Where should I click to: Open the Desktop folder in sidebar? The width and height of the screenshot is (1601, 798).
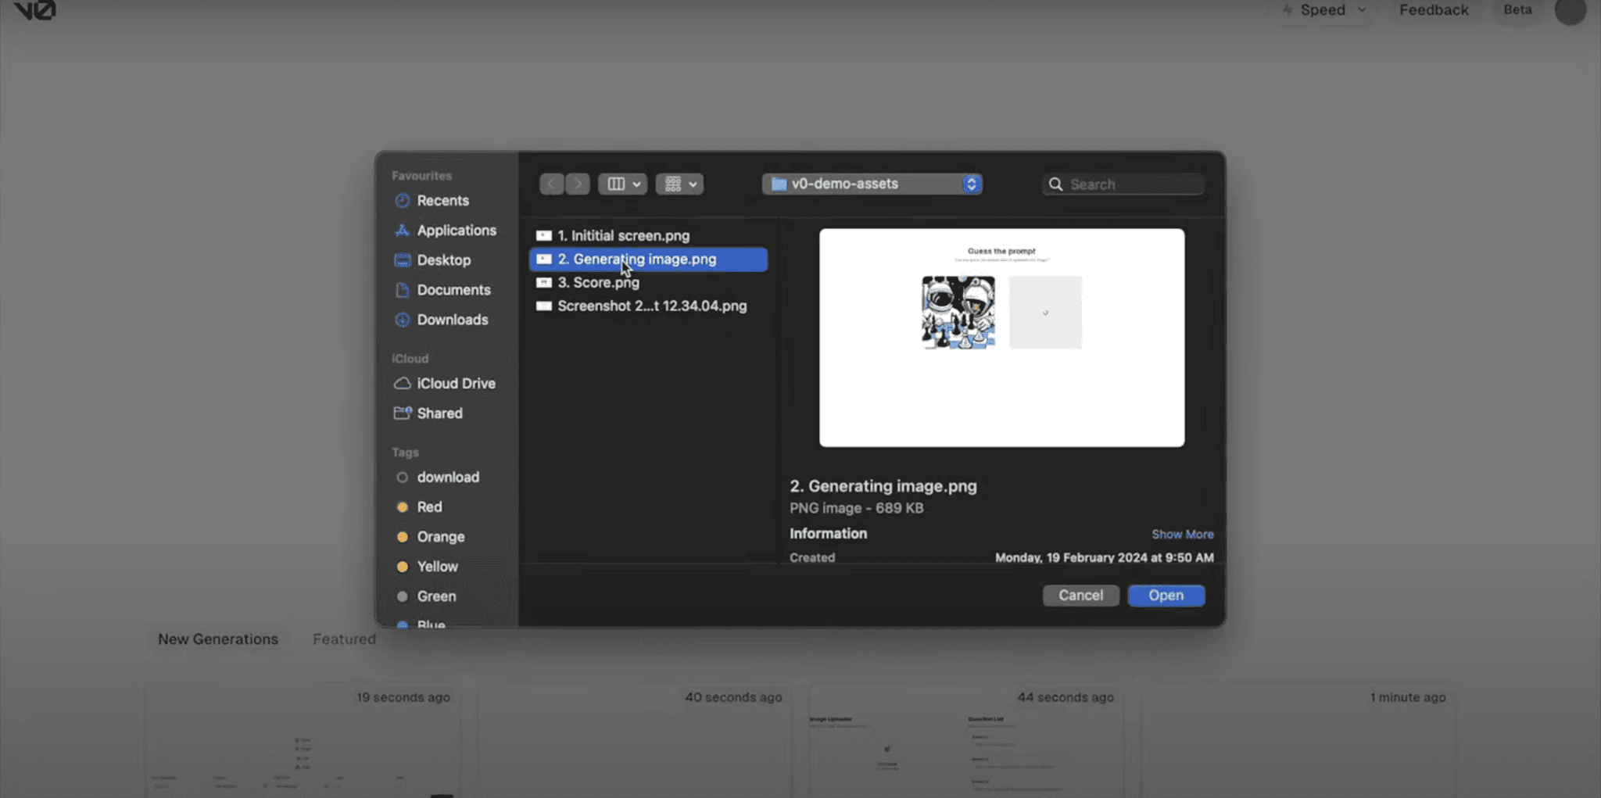[443, 259]
